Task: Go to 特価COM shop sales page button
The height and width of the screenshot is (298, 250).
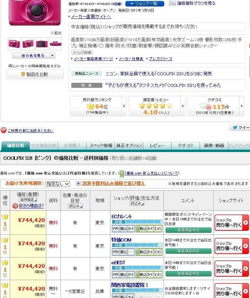Action: [231, 246]
